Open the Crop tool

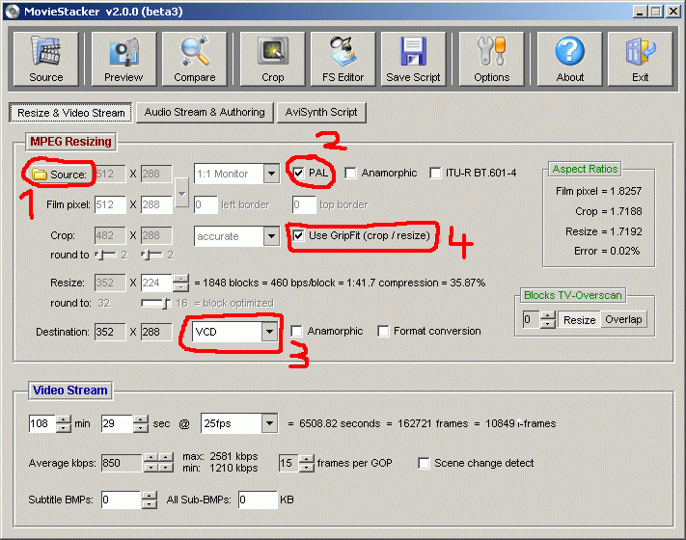click(x=272, y=59)
